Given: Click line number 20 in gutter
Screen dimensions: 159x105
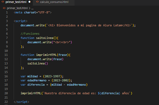Looking at the screenshot, I should click(x=6, y=93).
